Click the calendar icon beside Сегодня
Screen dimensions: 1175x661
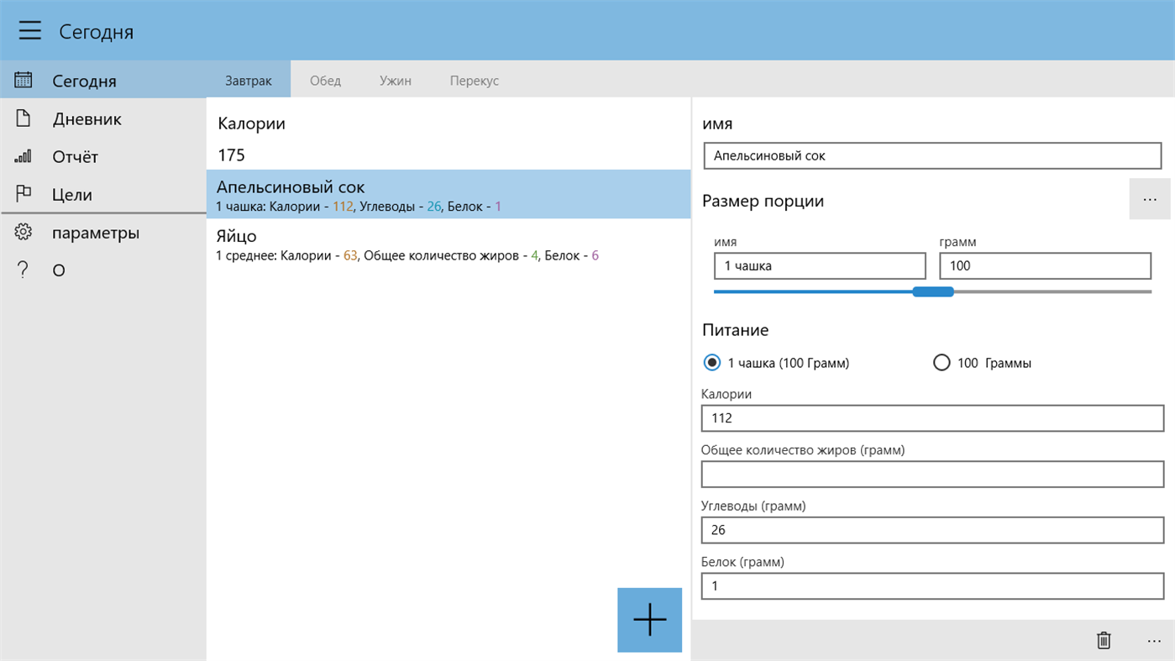[x=24, y=81]
